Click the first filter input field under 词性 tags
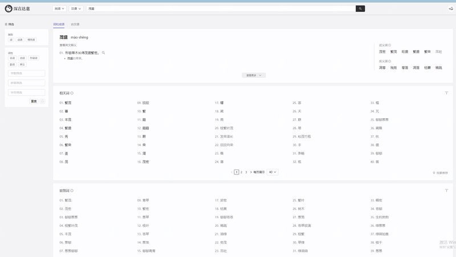Screen dimensions: 456x257 (x=27, y=73)
